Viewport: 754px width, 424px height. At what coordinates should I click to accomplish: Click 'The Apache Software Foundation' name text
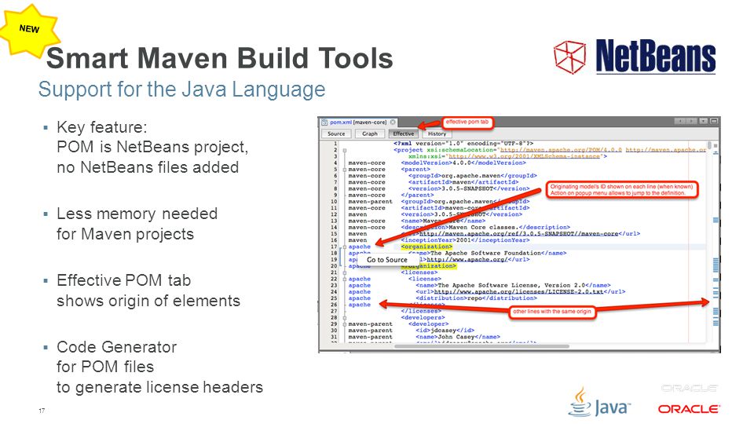point(485,253)
